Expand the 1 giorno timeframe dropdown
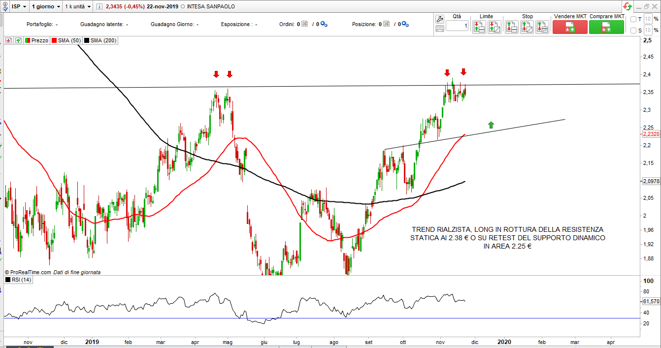Viewport: 661px width, 348px height. [x=46, y=6]
